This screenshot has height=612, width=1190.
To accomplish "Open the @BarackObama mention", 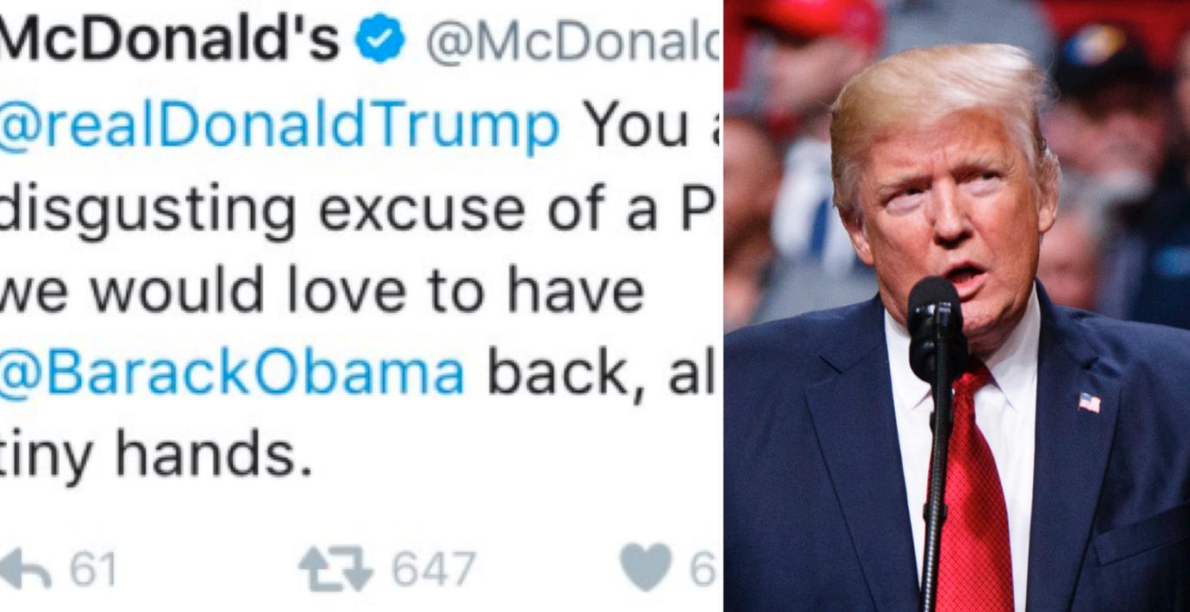I will coord(233,372).
